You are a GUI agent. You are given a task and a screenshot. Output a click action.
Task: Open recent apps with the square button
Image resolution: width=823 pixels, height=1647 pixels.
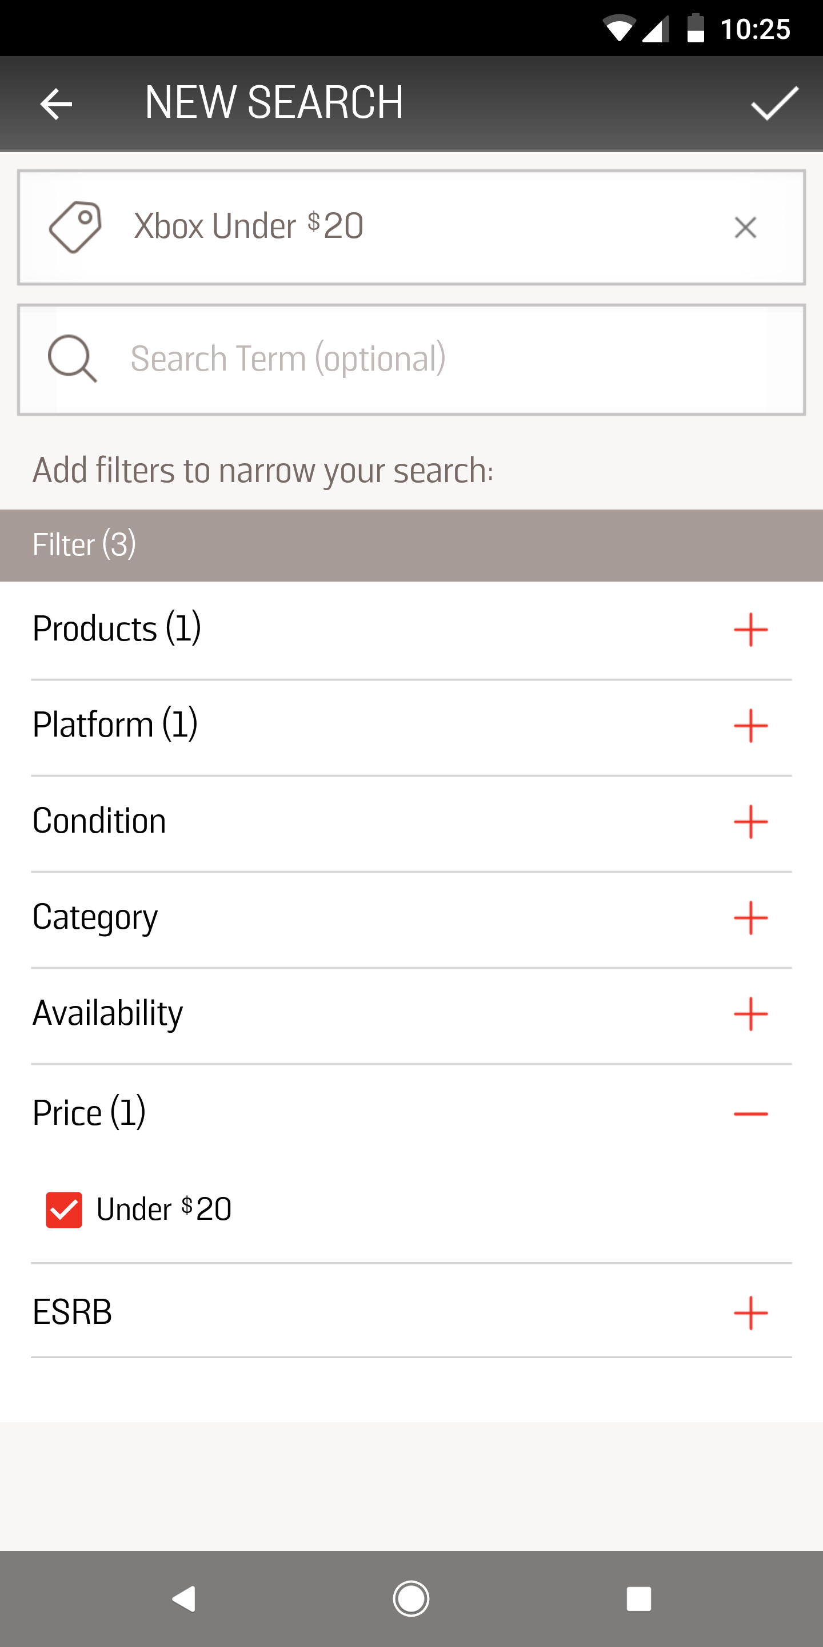coord(638,1598)
